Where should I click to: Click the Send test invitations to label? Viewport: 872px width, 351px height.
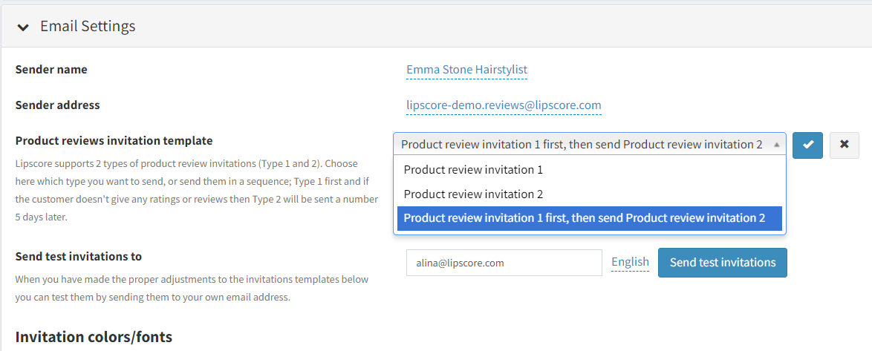point(78,257)
